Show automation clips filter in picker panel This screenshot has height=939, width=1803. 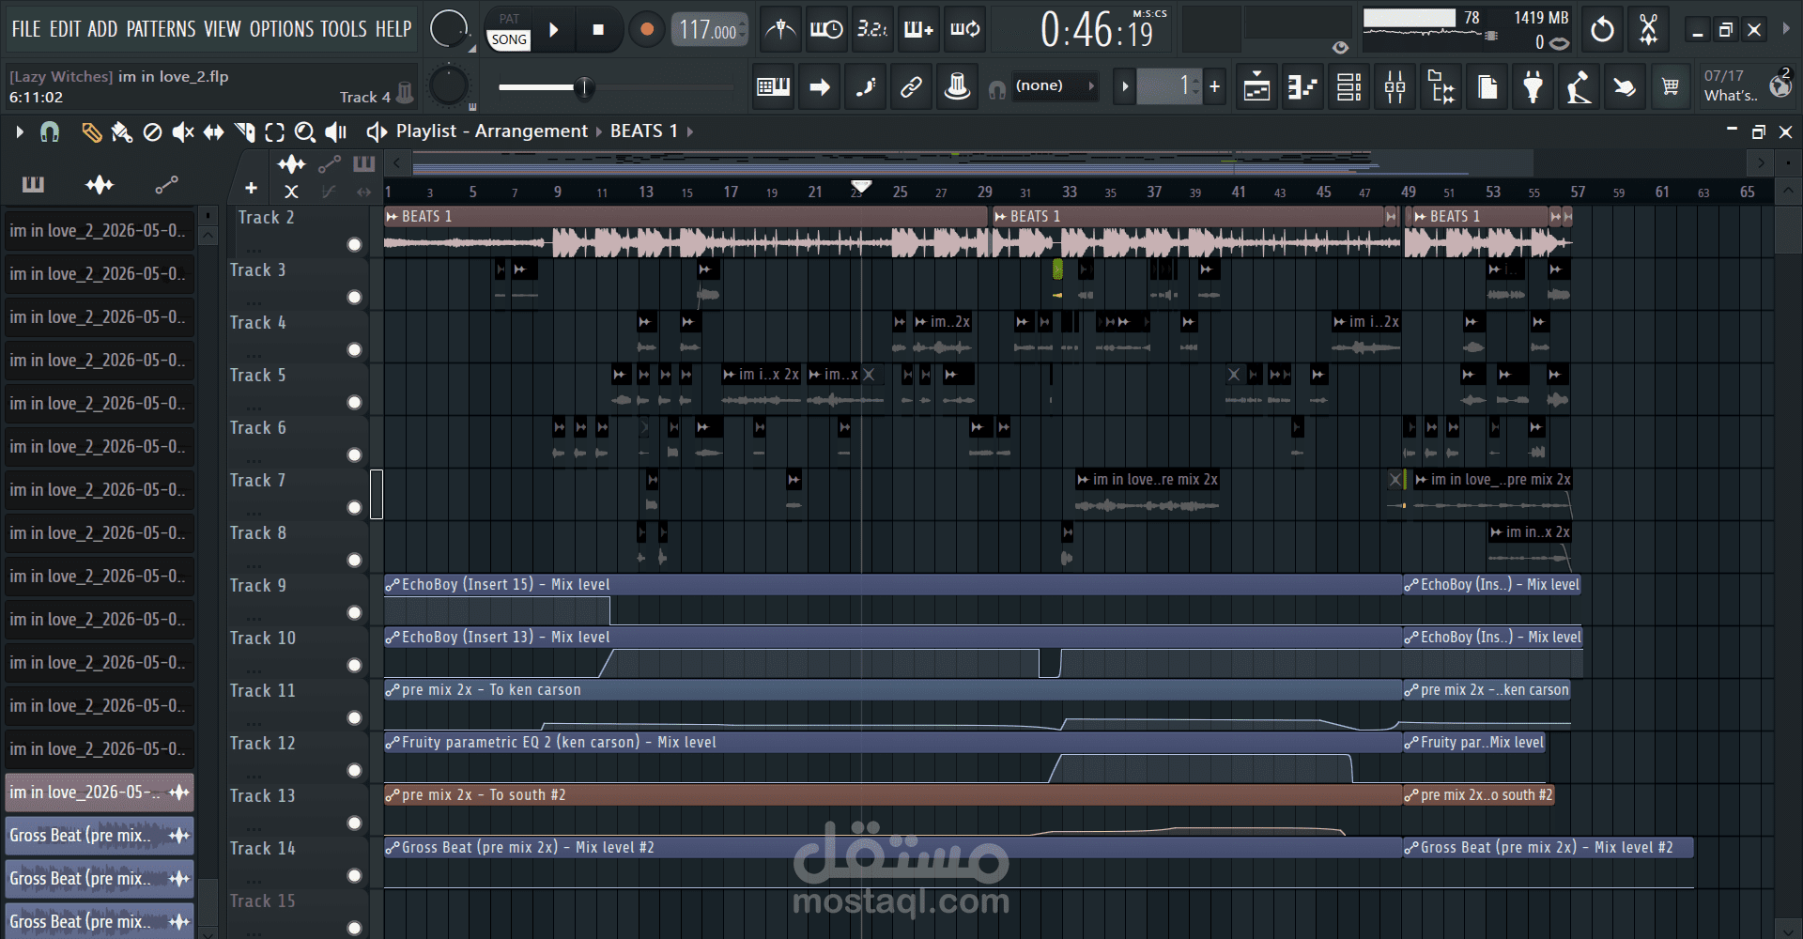pos(166,185)
